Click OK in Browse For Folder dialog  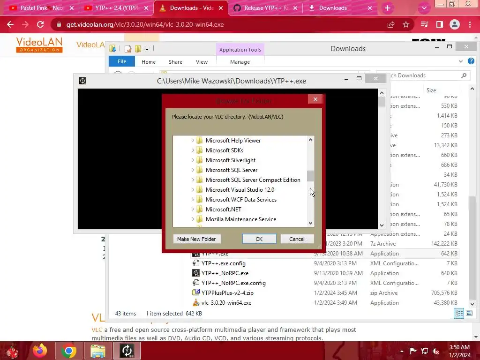[259, 239]
